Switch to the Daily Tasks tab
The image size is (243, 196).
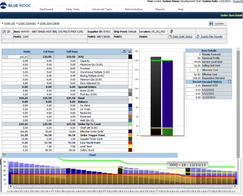72,9
